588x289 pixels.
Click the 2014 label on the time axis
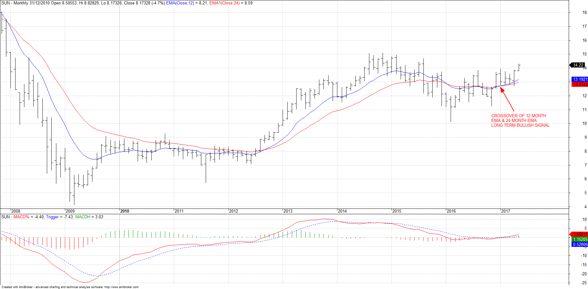(x=342, y=211)
